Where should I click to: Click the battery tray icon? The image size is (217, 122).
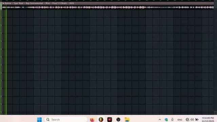tap(197, 120)
